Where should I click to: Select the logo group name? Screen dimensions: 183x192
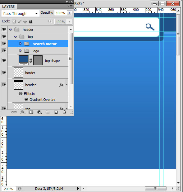pyautogui.click(x=36, y=51)
